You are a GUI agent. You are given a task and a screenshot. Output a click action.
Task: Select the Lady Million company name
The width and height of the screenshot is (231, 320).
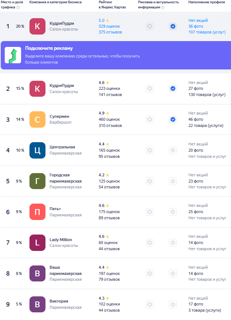click(61, 240)
